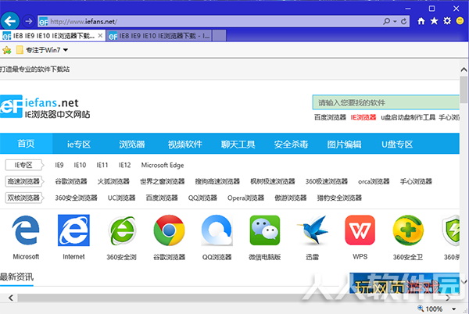Switch to the second IE8 IE9 IE10 tab
This screenshot has width=469, height=314.
[159, 36]
